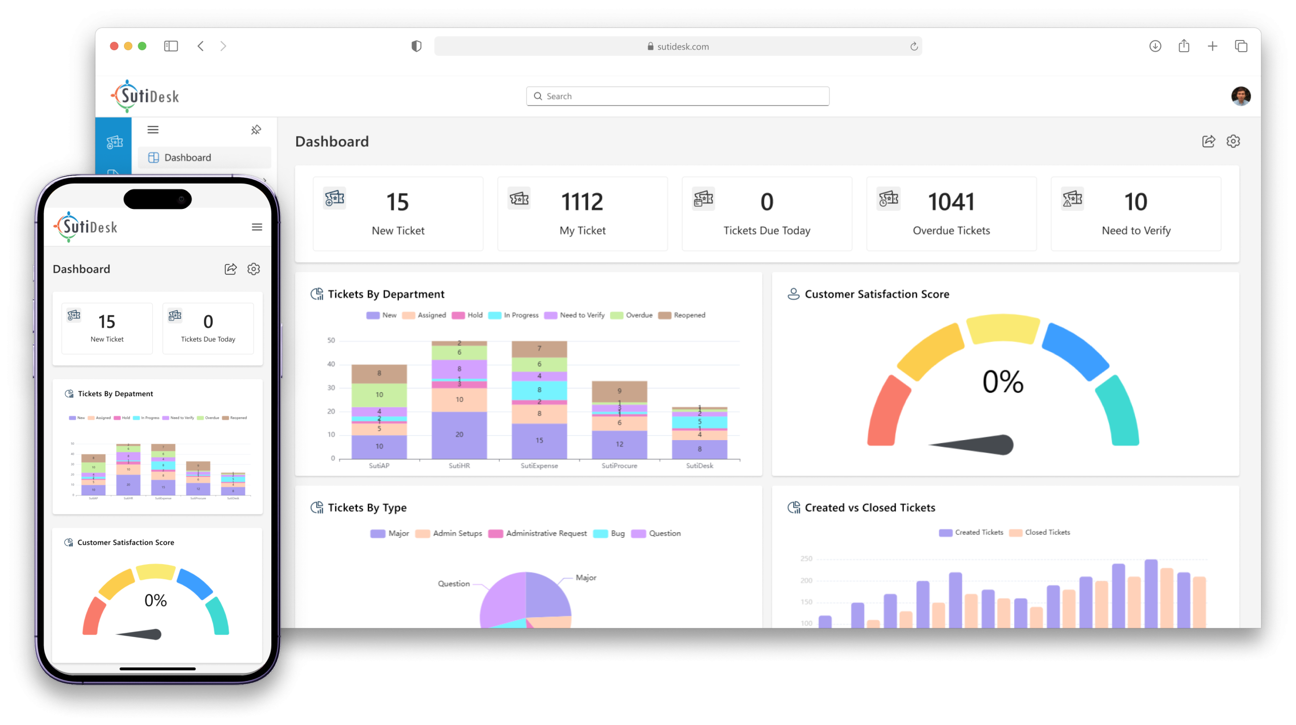The image size is (1296, 725).
Task: Click the ticket icon on the New Ticket card
Action: click(x=334, y=199)
